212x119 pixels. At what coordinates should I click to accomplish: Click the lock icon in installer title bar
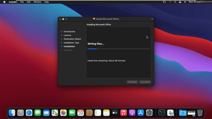[152, 19]
